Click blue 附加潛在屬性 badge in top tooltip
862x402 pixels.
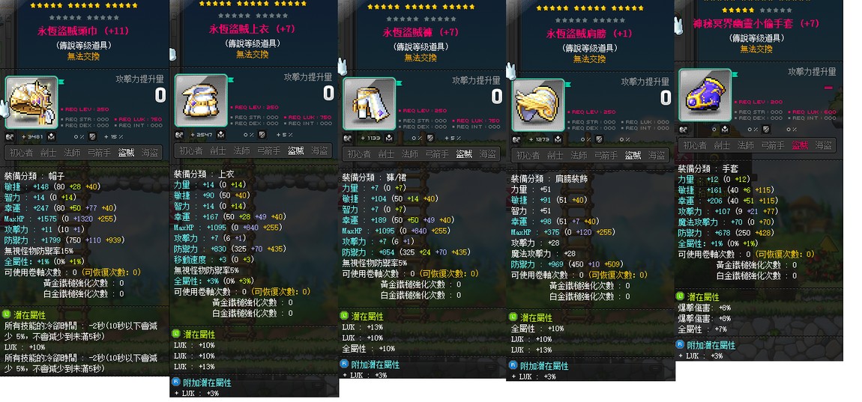(176, 383)
